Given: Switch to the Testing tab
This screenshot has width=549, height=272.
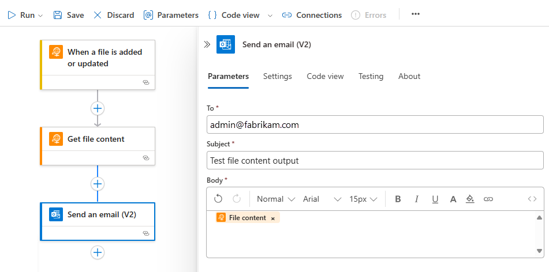Looking at the screenshot, I should click(x=371, y=76).
